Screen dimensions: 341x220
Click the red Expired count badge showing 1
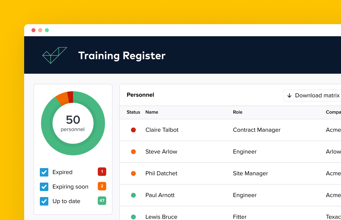[102, 172]
